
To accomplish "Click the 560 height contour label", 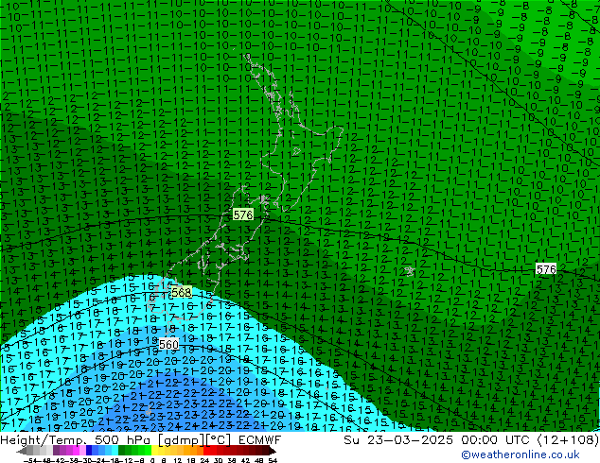I will (168, 344).
